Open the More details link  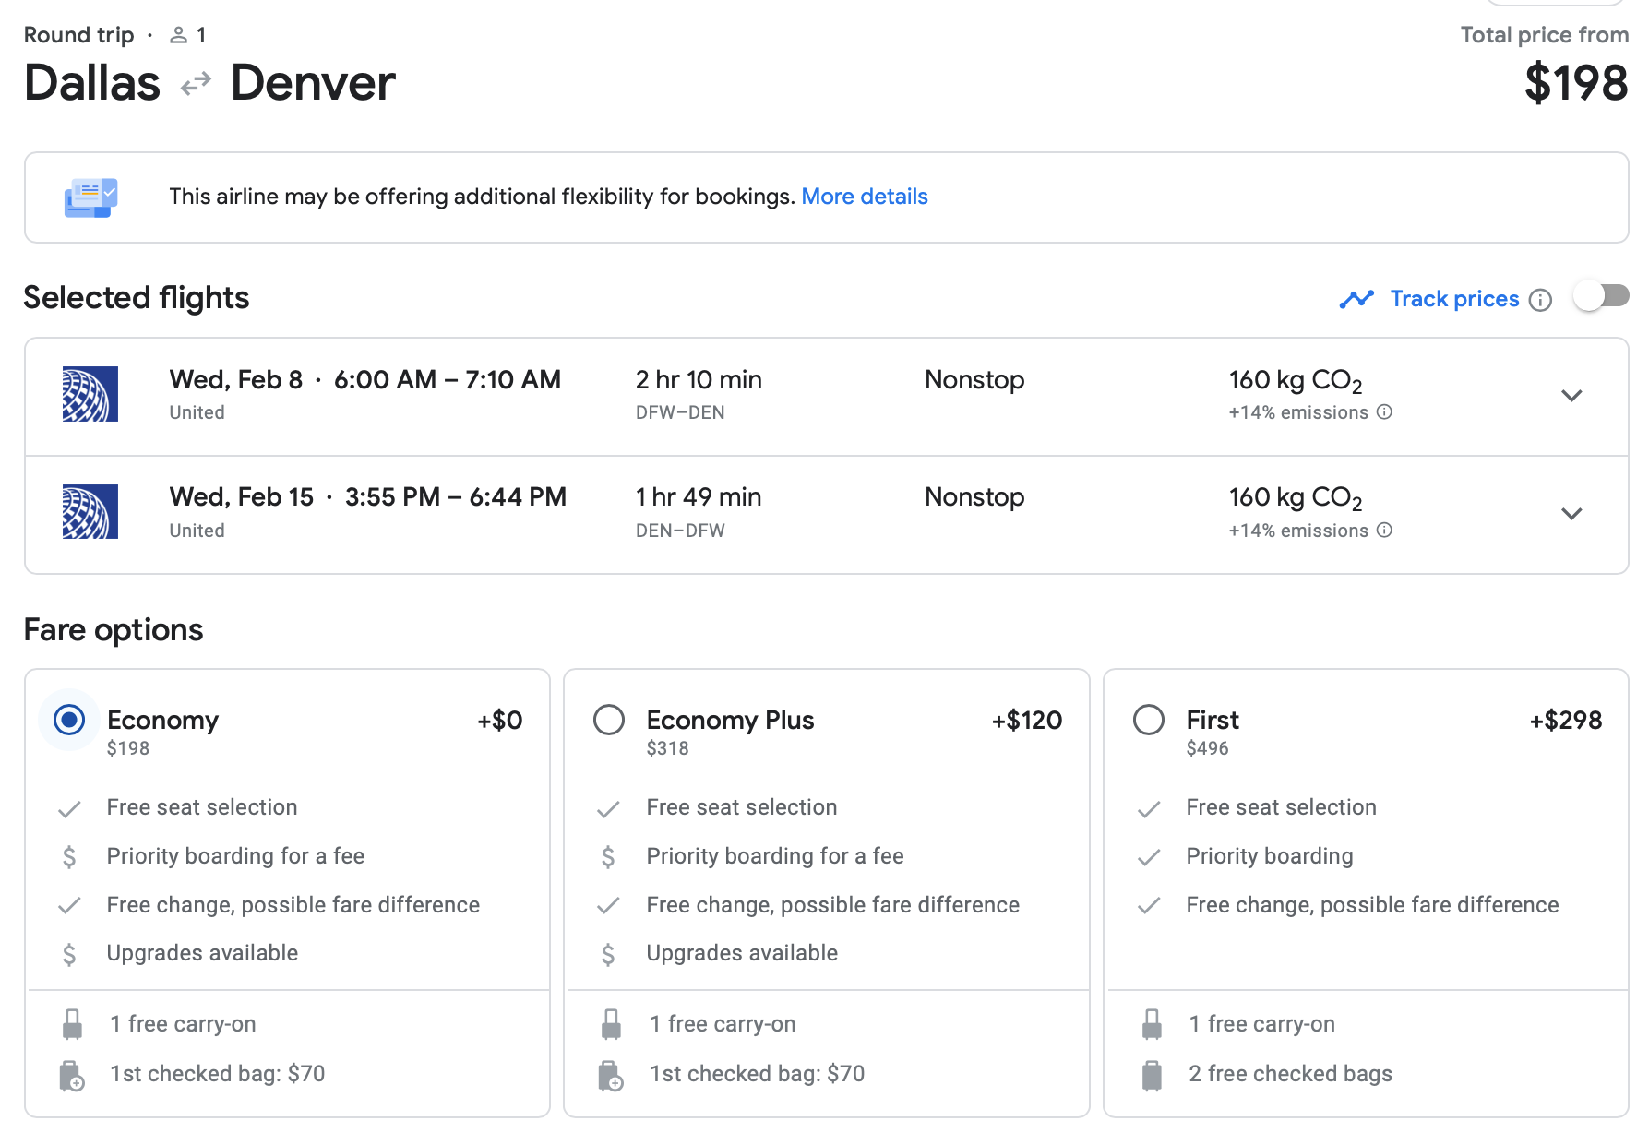click(x=864, y=197)
